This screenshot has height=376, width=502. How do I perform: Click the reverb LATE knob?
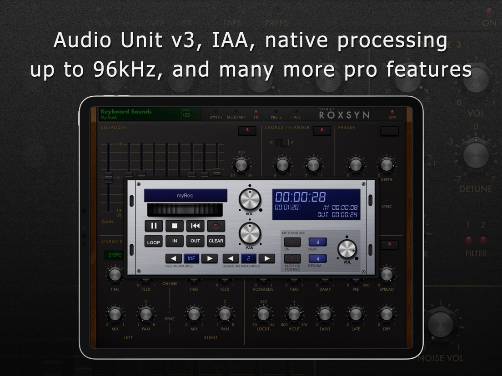coord(356,315)
